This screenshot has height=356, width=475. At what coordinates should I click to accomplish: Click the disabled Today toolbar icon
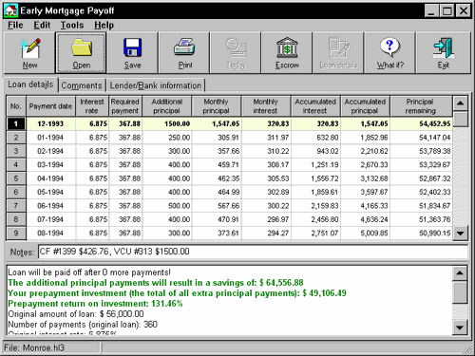click(237, 53)
